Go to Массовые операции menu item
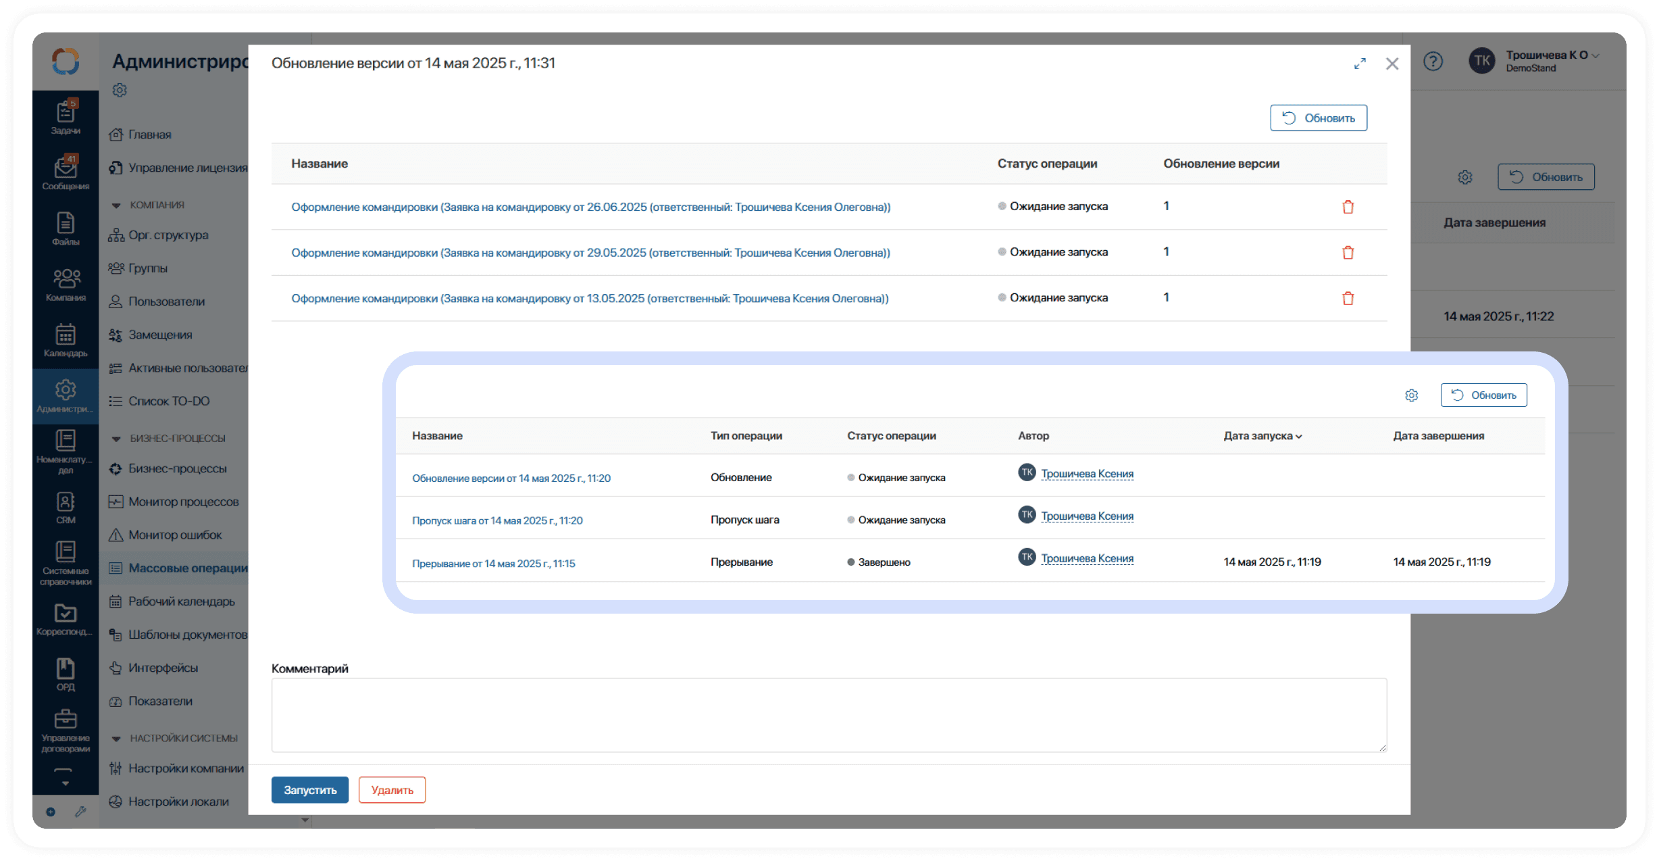Screen dimensions: 1659x861 tap(187, 568)
